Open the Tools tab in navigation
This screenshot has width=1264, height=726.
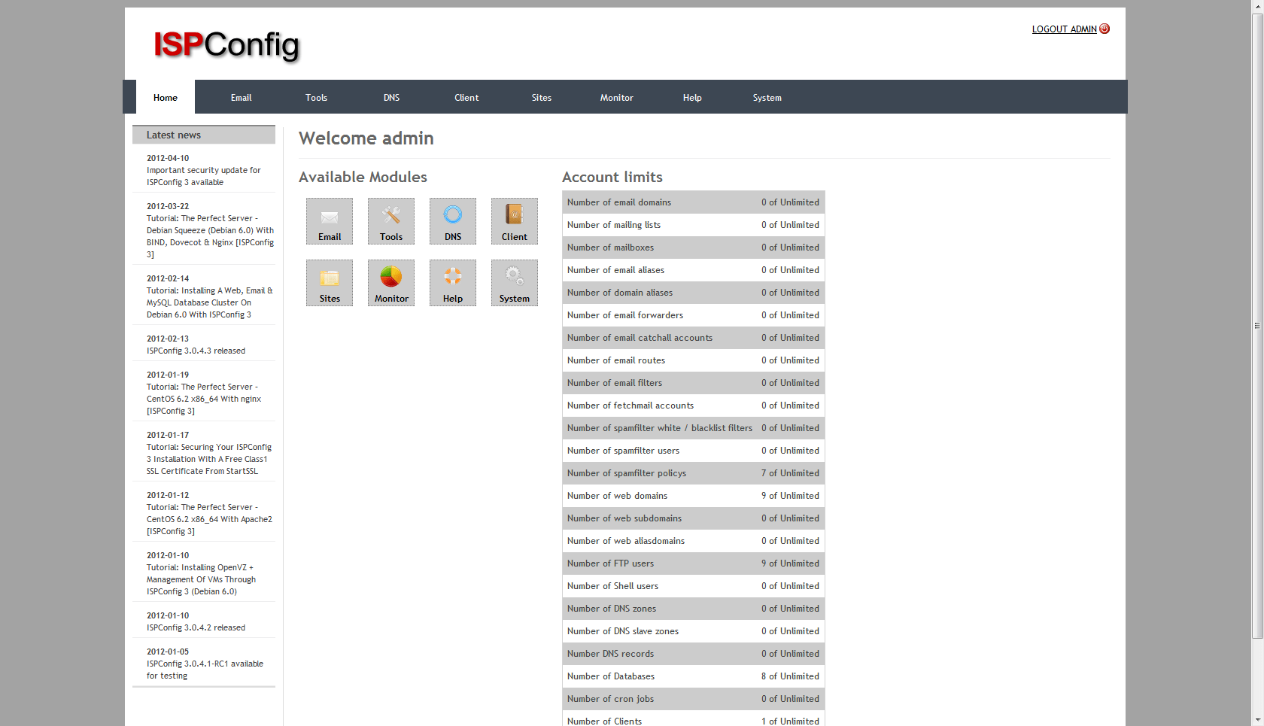click(316, 97)
